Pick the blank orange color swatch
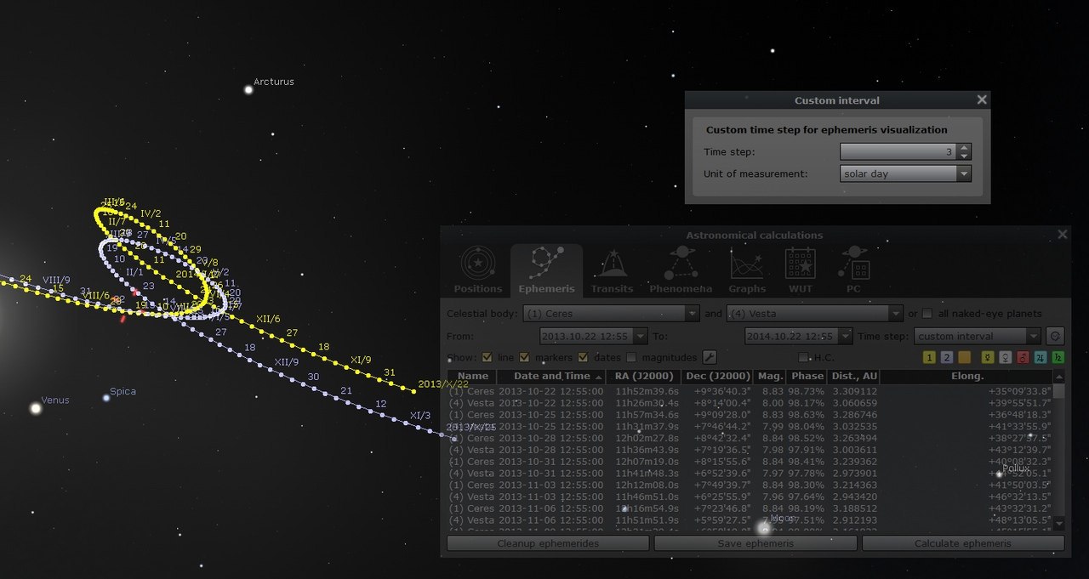The image size is (1089, 579). point(964,357)
